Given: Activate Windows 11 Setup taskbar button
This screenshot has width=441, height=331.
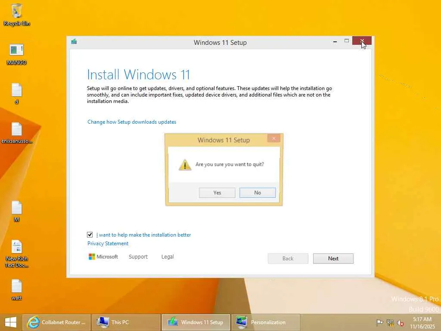Looking at the screenshot, I should coord(196,322).
